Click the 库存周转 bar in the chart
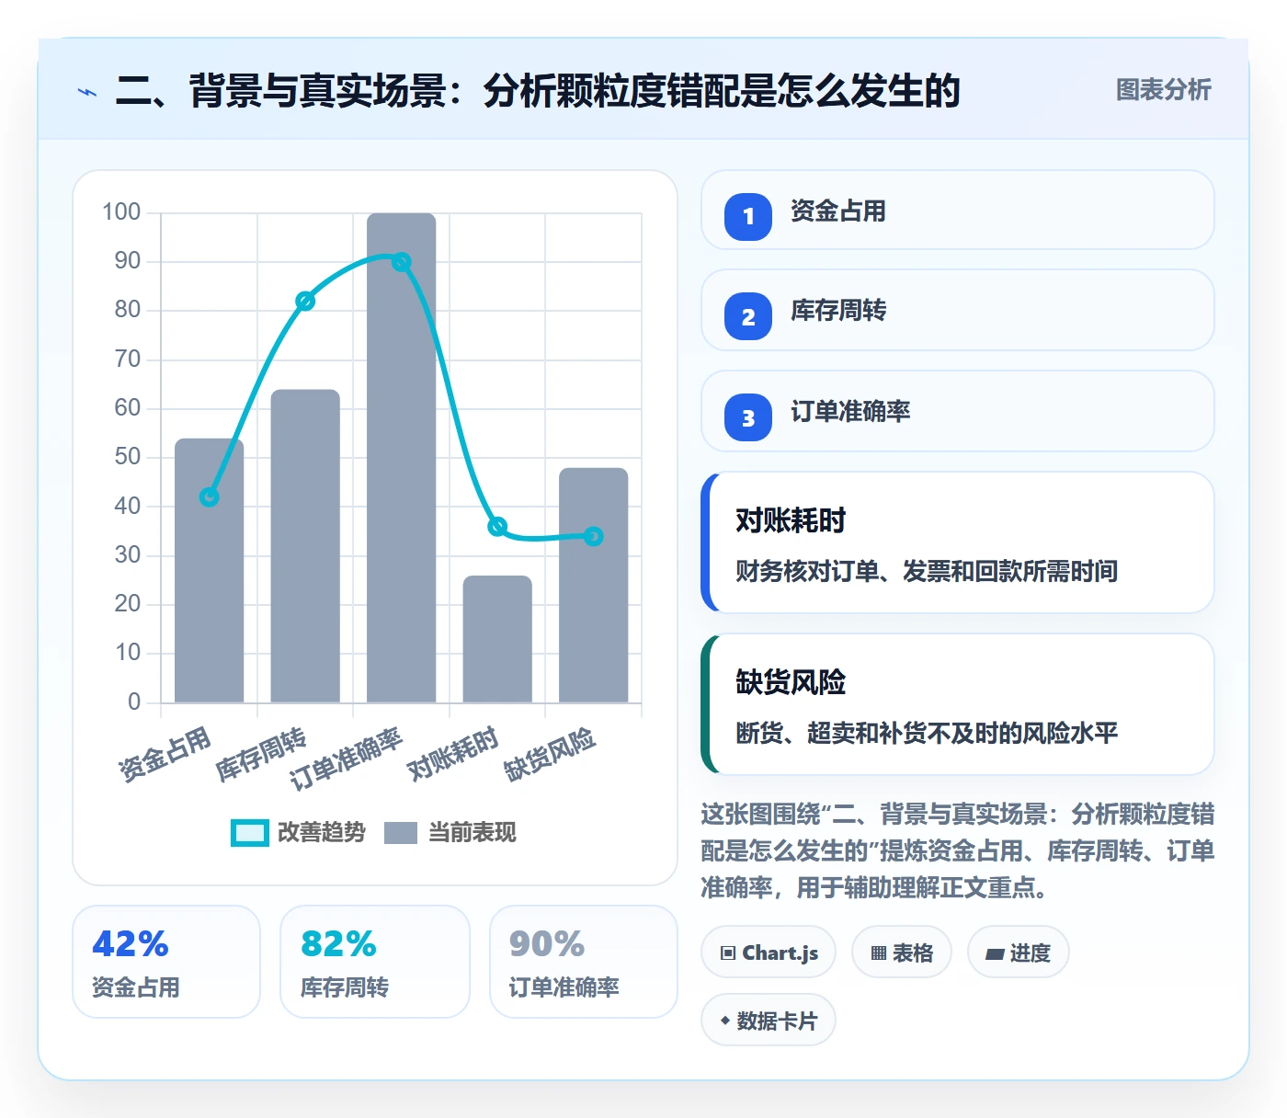 305,546
